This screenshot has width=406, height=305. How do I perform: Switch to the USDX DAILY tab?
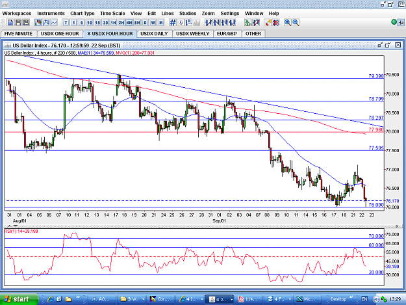[x=154, y=34]
